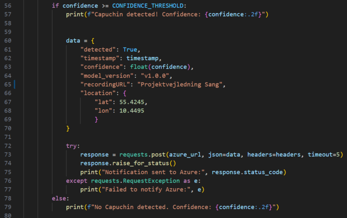347x218 pixels.
Task: Click the latitude value 55.4245
Action: point(132,102)
